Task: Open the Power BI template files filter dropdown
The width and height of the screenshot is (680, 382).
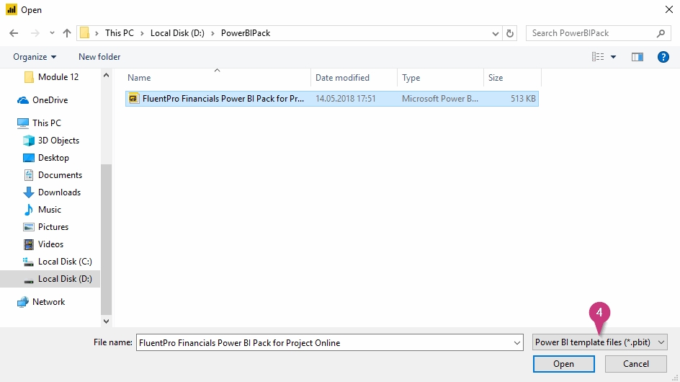Action: 599,342
